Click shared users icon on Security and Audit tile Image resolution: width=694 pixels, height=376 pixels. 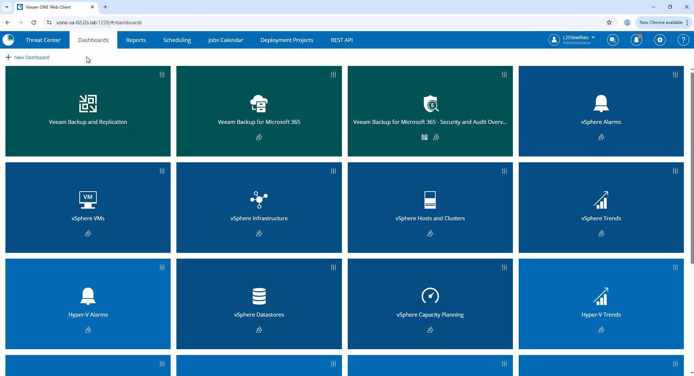(x=436, y=137)
